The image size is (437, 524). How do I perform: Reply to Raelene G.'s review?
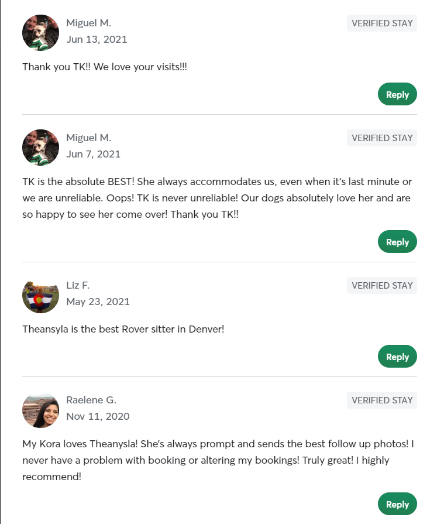(397, 504)
